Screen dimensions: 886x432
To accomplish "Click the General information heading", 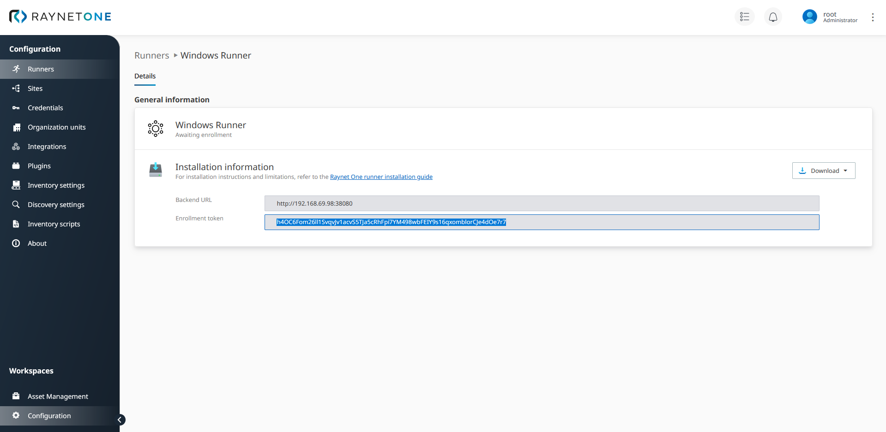I will (x=172, y=100).
